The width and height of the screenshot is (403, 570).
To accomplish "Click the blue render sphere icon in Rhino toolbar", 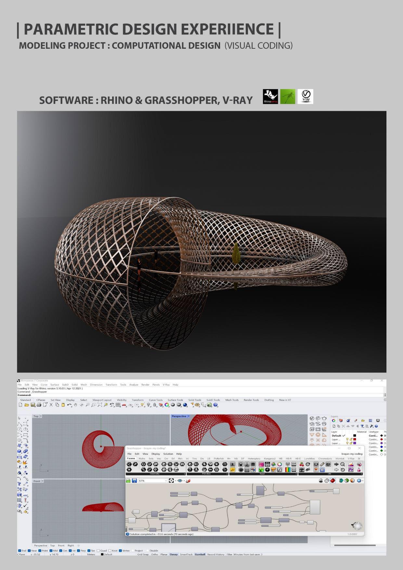I will point(185,405).
